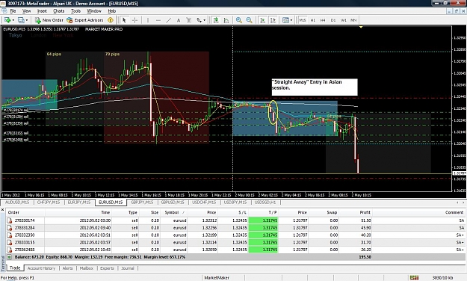The width and height of the screenshot is (467, 281).
Task: Open the arrows tool dropdown arrow
Action: point(204,20)
